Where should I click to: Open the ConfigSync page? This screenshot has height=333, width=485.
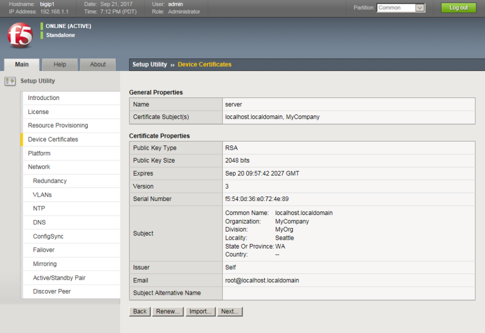point(48,236)
